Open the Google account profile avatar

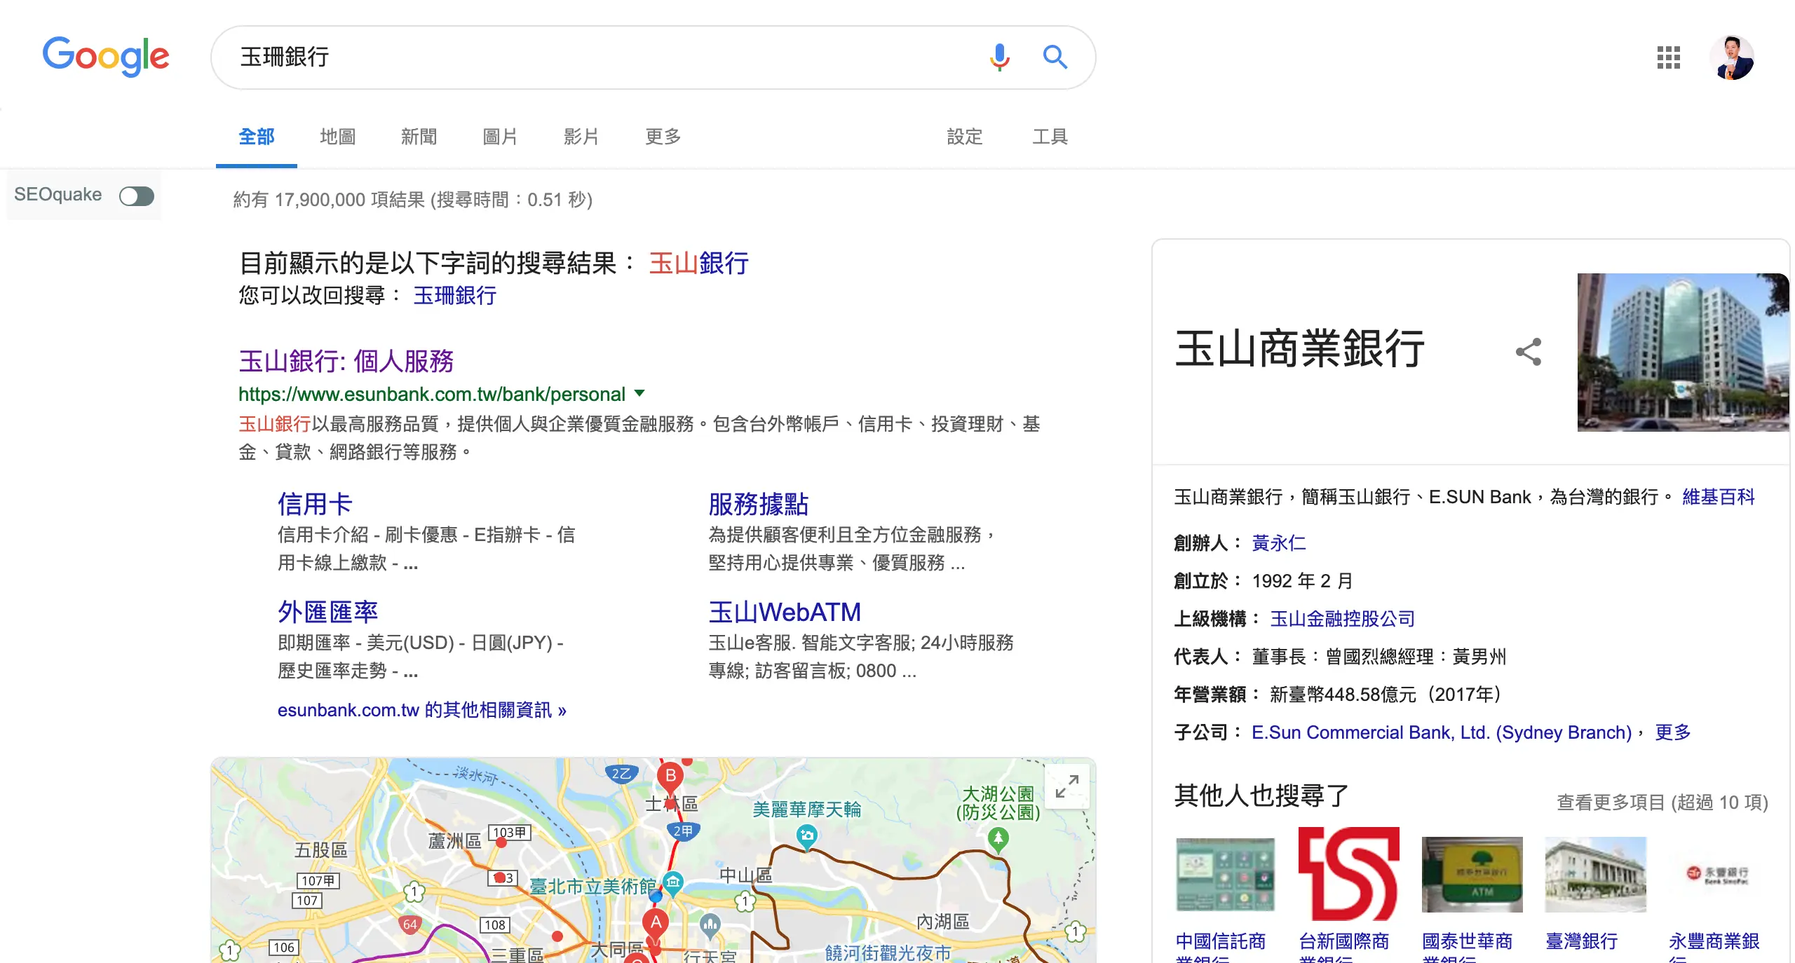[1732, 57]
